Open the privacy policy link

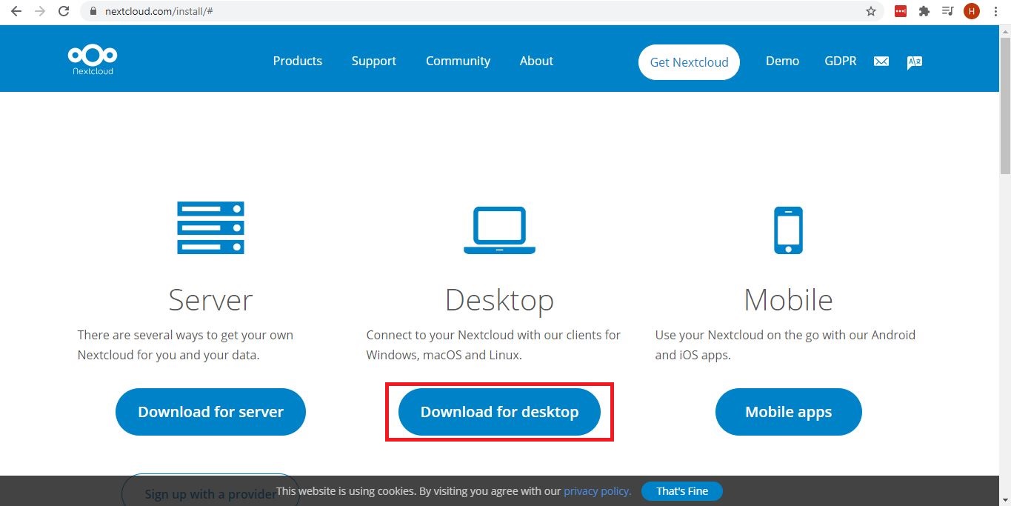pos(596,490)
